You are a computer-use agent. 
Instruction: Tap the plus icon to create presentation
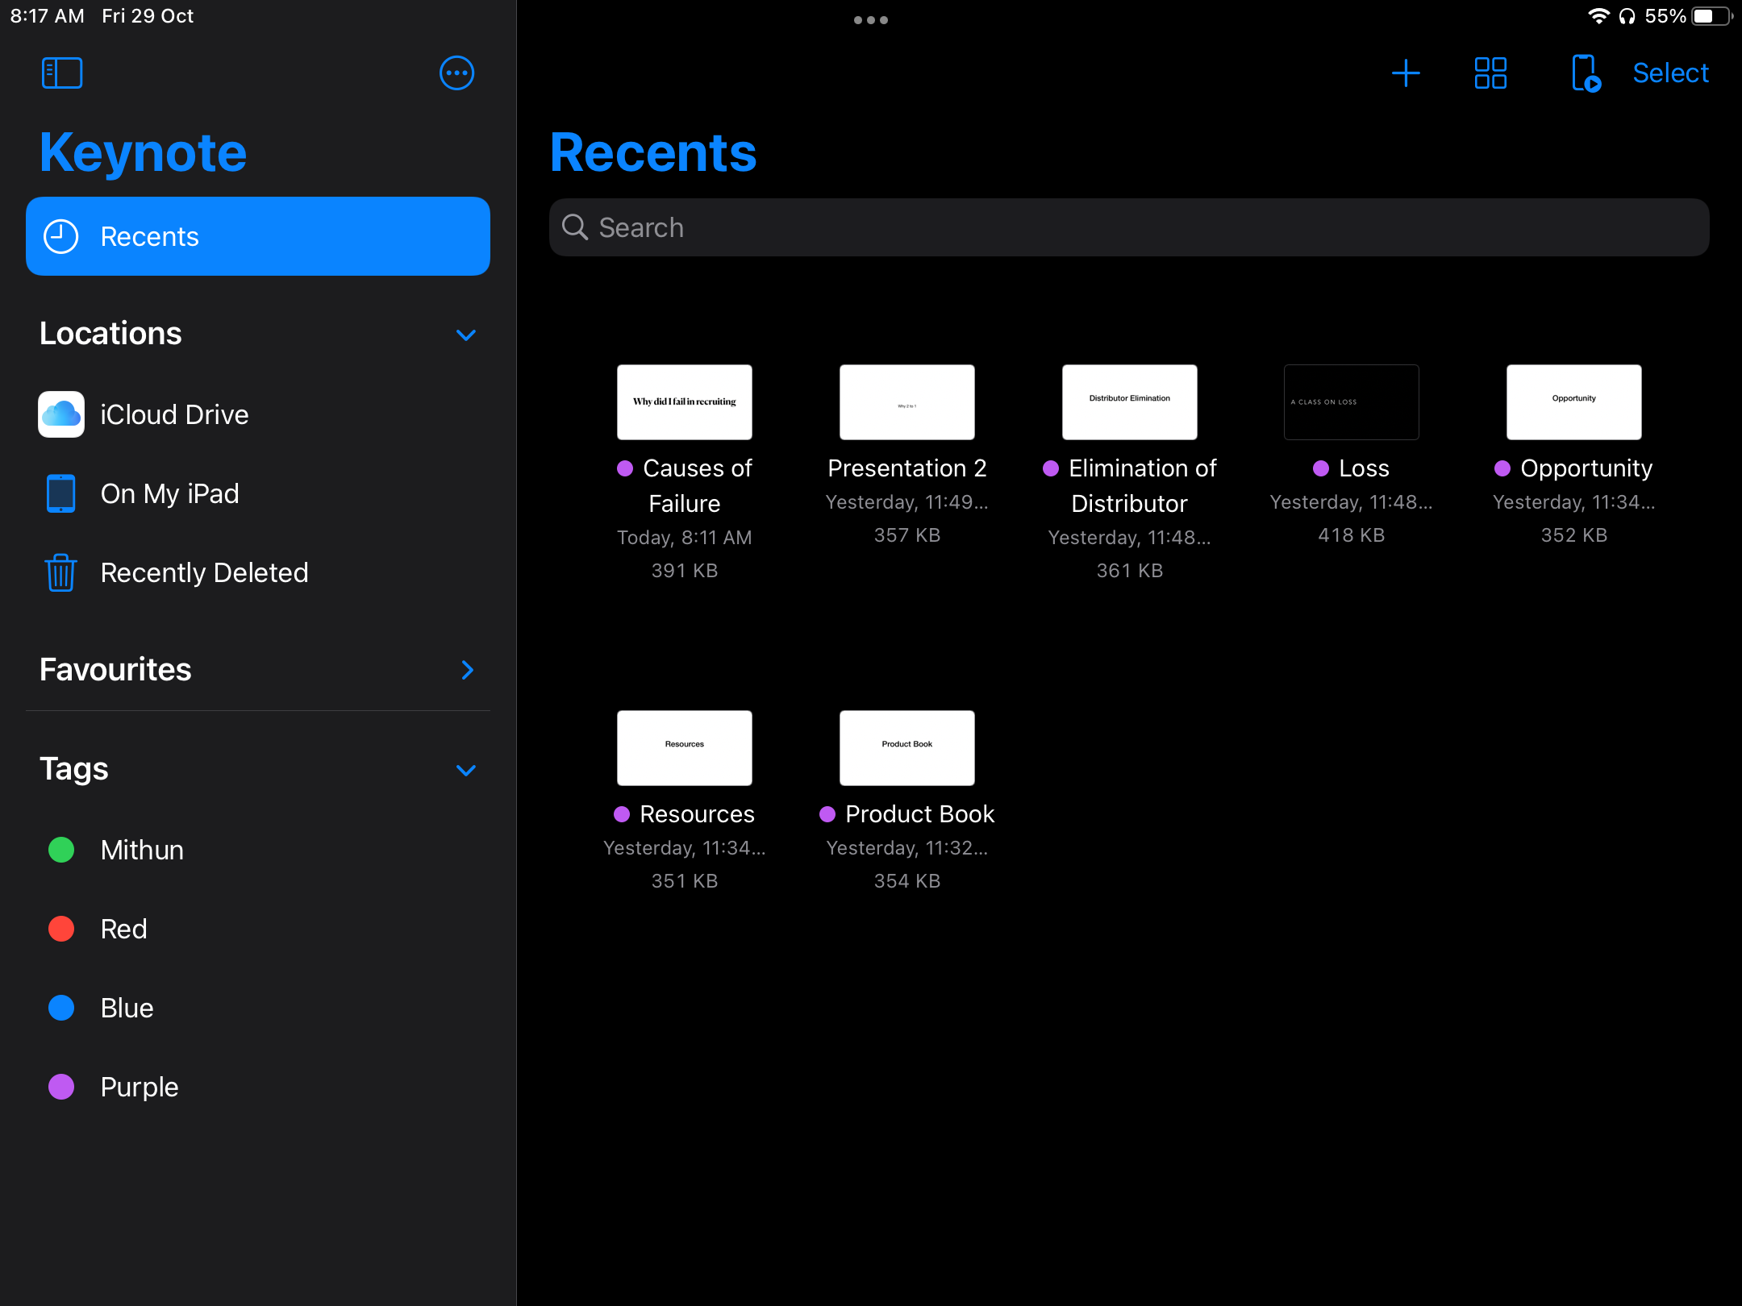[x=1406, y=73]
